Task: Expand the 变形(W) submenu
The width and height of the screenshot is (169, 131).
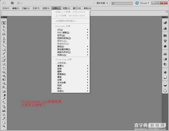Action: (71, 35)
